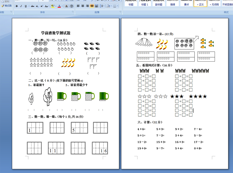Click the title 学前班数学测试题
The height and width of the screenshot is (173, 233).
[56, 33]
